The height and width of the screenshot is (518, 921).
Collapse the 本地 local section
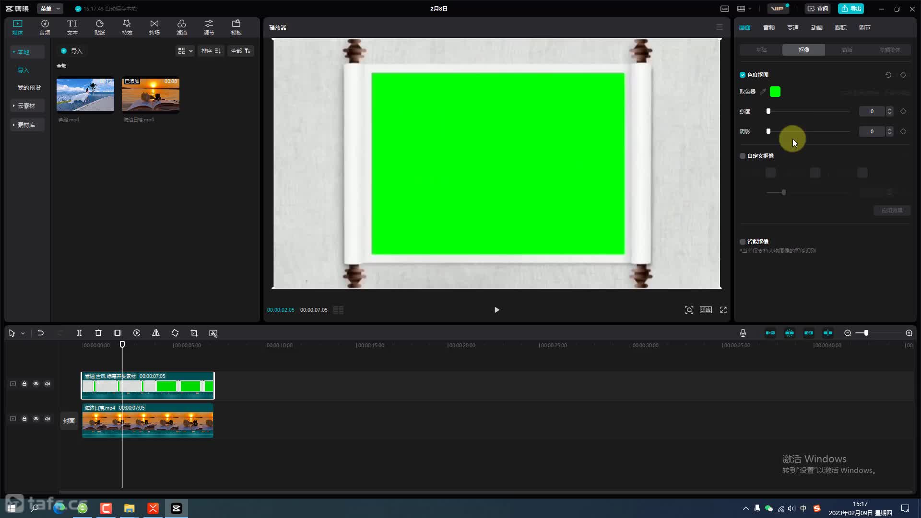click(x=27, y=52)
